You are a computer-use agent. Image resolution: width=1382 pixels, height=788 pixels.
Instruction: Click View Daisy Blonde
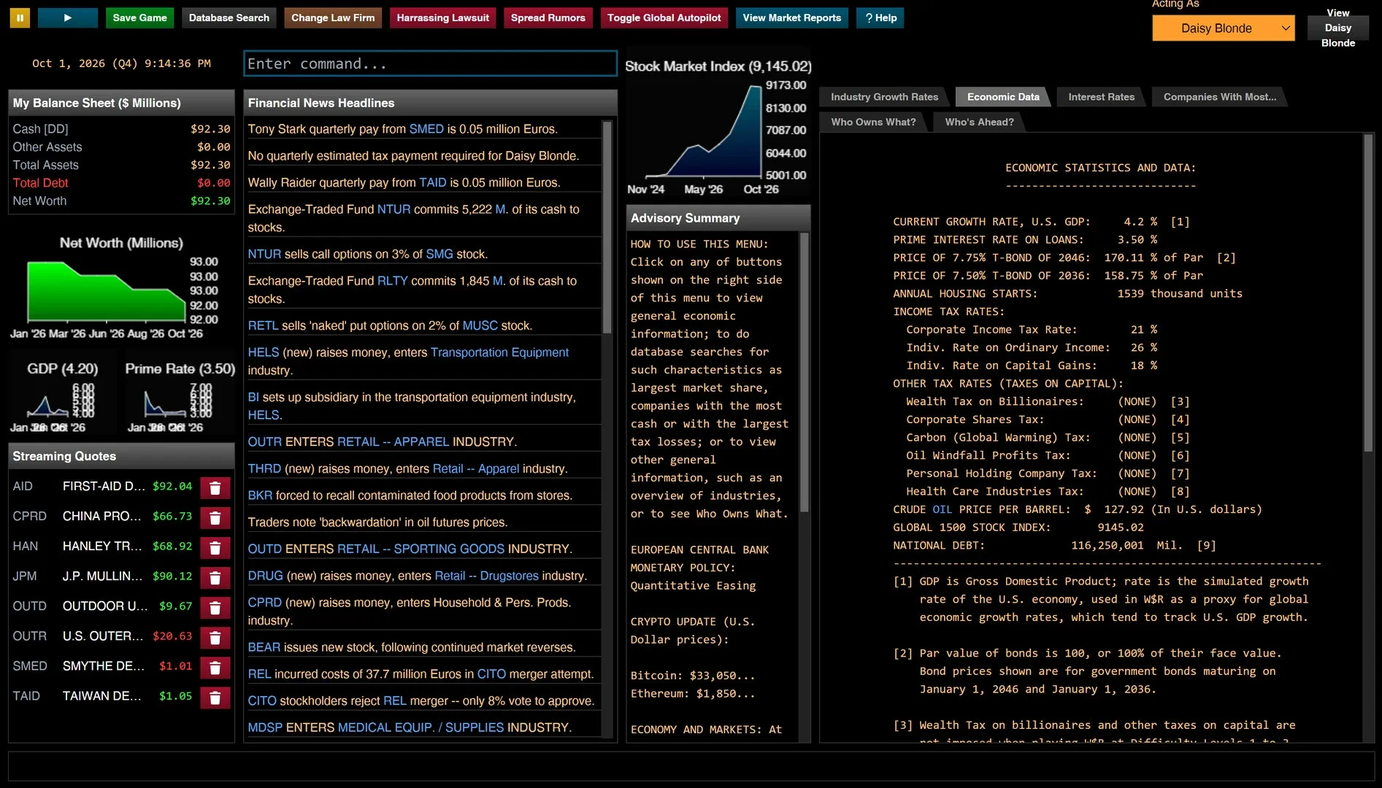point(1337,28)
